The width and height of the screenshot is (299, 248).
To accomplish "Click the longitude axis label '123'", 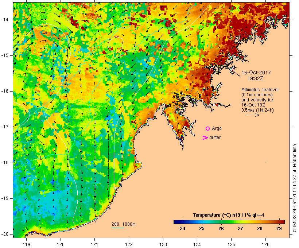I will 163,244.
